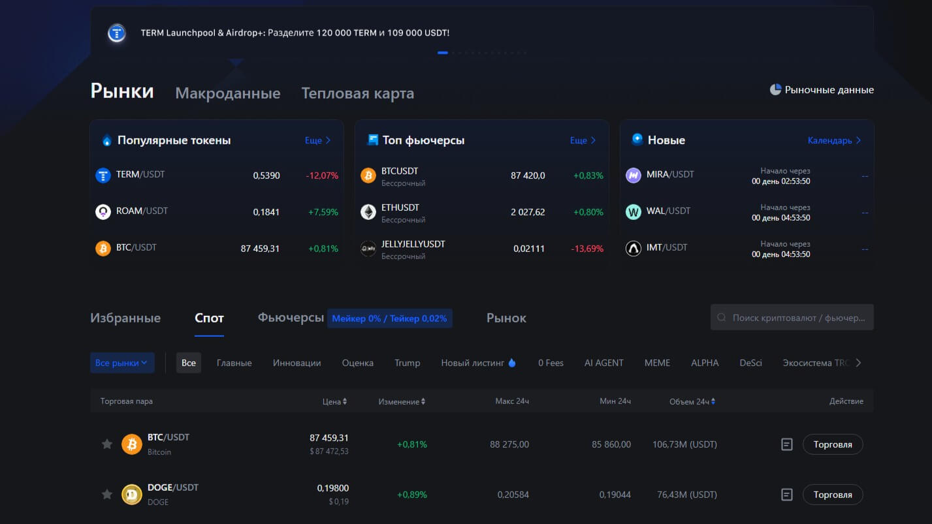
Task: Select the first banner carousel indicator
Action: (x=443, y=53)
